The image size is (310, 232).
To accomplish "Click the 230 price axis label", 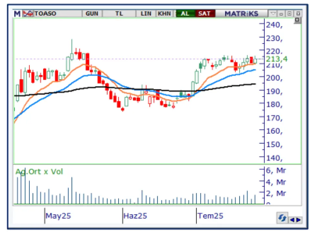I will point(274,38).
